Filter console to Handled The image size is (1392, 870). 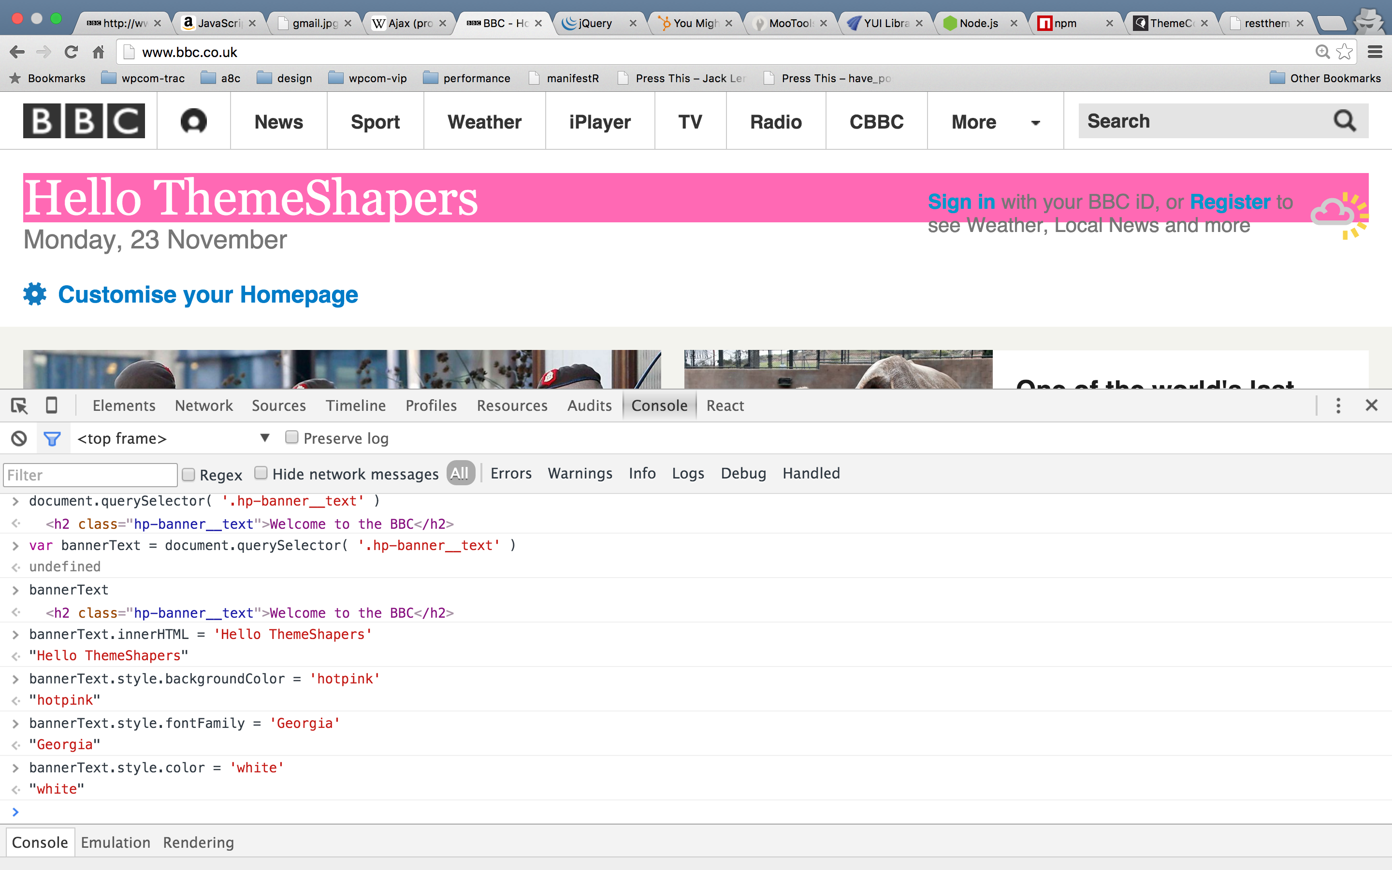pyautogui.click(x=811, y=473)
